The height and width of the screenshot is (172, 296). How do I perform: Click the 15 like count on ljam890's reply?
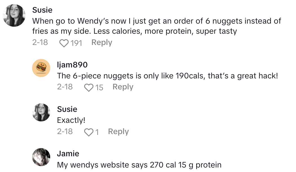99,87
